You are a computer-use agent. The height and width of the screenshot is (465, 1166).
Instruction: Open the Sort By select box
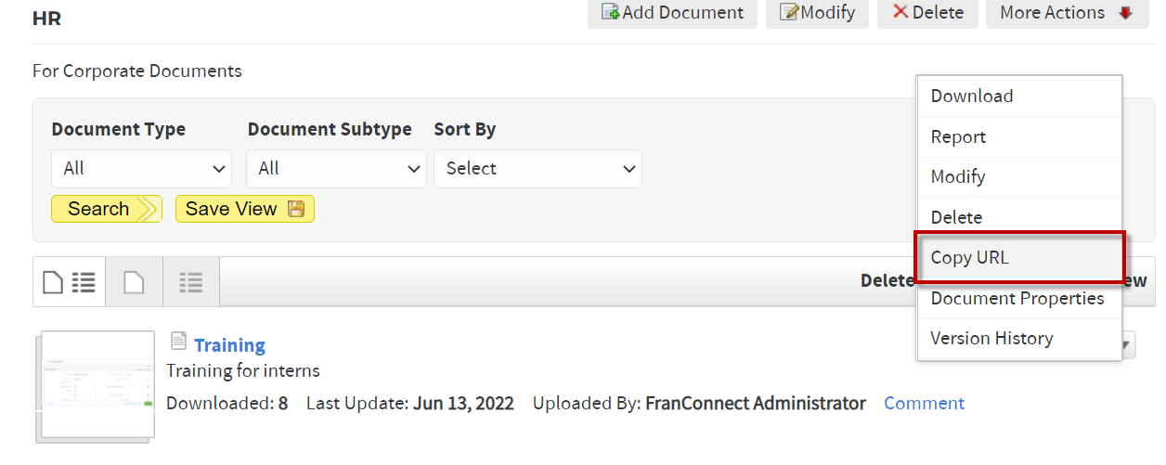[x=538, y=169]
